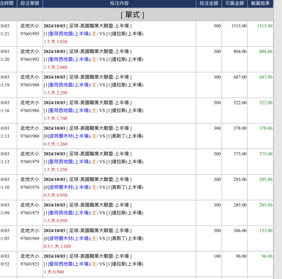Click the odds text 1.5 大 1.740
Image resolution: width=282 pixels, height=279 pixels.
coord(55,118)
